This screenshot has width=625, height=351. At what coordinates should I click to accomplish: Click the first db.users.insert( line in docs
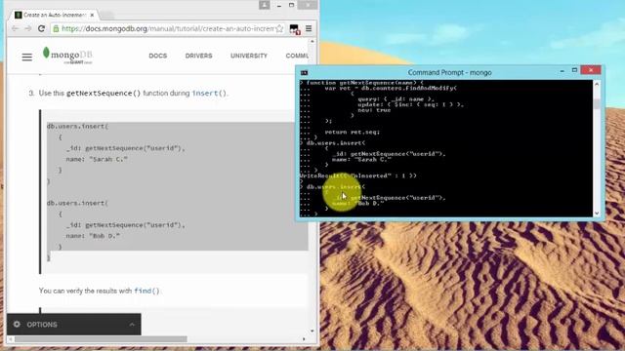[x=77, y=126]
